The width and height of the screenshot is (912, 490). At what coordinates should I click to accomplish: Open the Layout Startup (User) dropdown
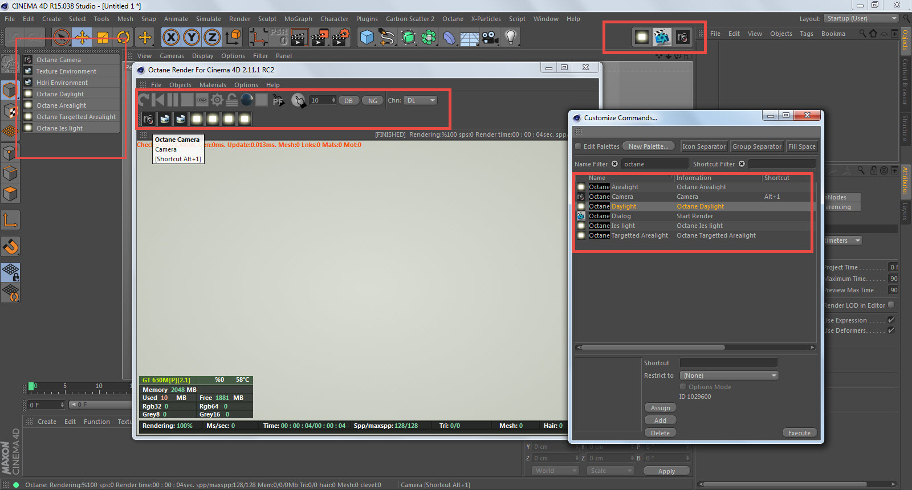861,19
